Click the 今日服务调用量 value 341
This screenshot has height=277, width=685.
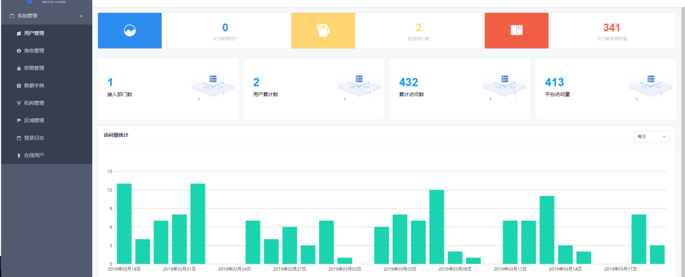coord(612,27)
